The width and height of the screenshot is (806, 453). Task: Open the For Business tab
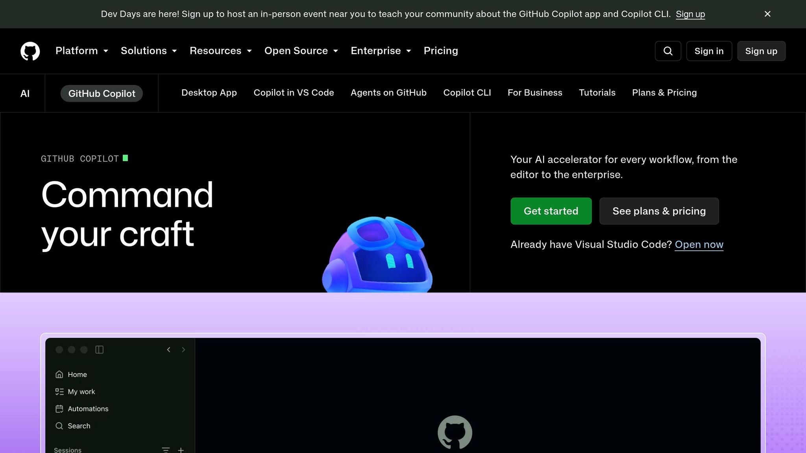pos(535,93)
